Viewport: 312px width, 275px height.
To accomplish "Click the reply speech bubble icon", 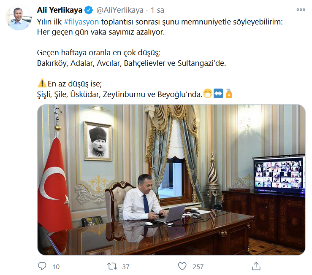I will [42, 266].
